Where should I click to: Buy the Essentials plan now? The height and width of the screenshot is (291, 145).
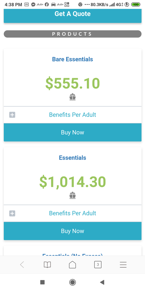tap(72, 231)
